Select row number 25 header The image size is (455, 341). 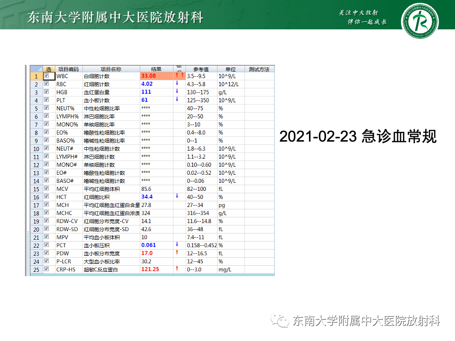pos(36,269)
